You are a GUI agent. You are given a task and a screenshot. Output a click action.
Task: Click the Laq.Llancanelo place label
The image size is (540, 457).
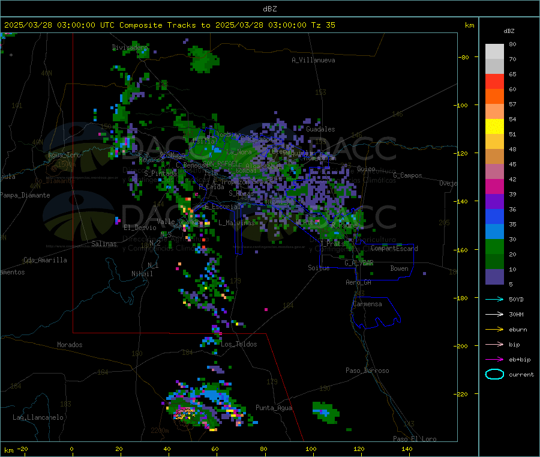coord(38,417)
